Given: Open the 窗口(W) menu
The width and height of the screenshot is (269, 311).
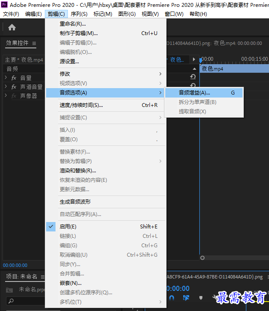Looking at the screenshot, I should point(174,14).
